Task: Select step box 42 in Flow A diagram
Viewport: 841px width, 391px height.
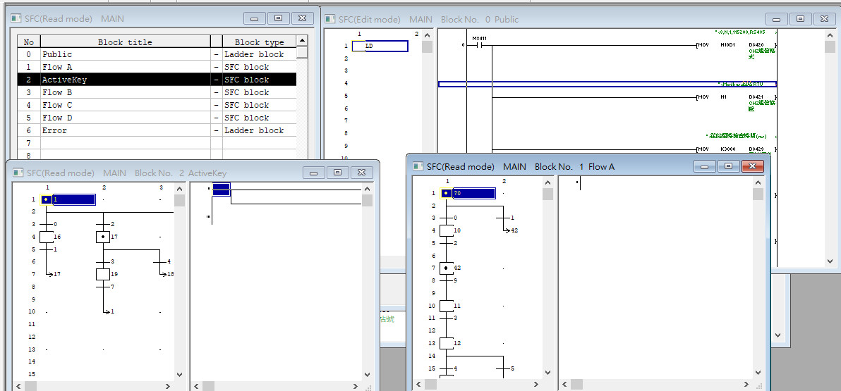Action: (446, 268)
